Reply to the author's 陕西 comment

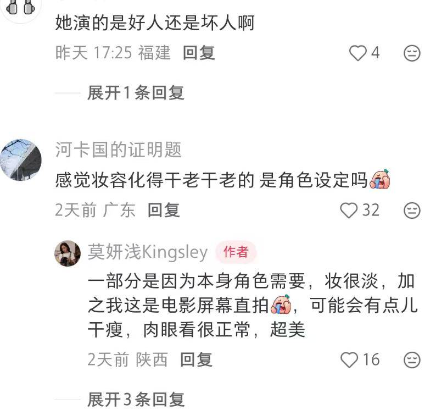click(x=197, y=359)
